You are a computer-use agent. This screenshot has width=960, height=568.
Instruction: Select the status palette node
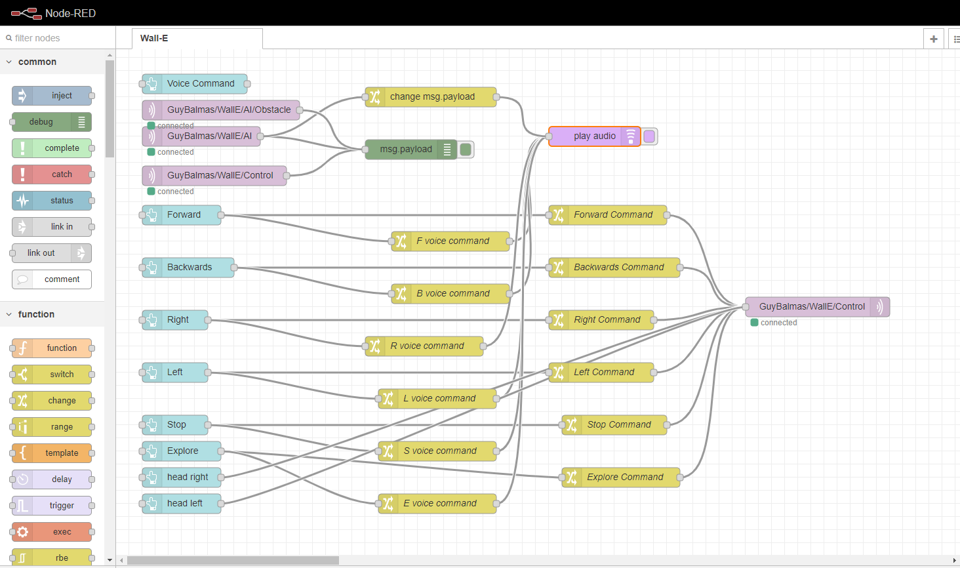coord(52,201)
